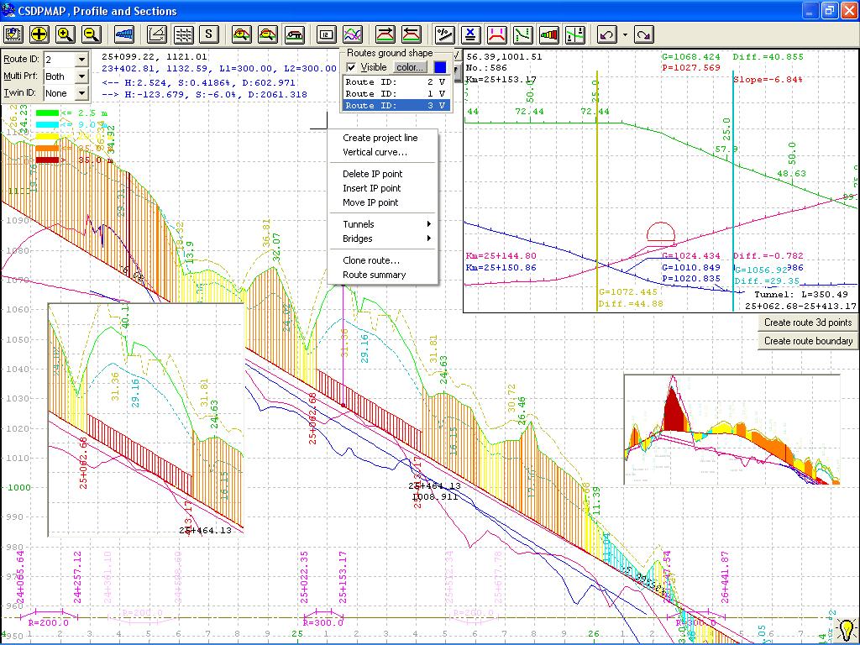Toggle the Visible checkbox for ground shape
Image resolution: width=860 pixels, height=645 pixels.
pyautogui.click(x=351, y=67)
